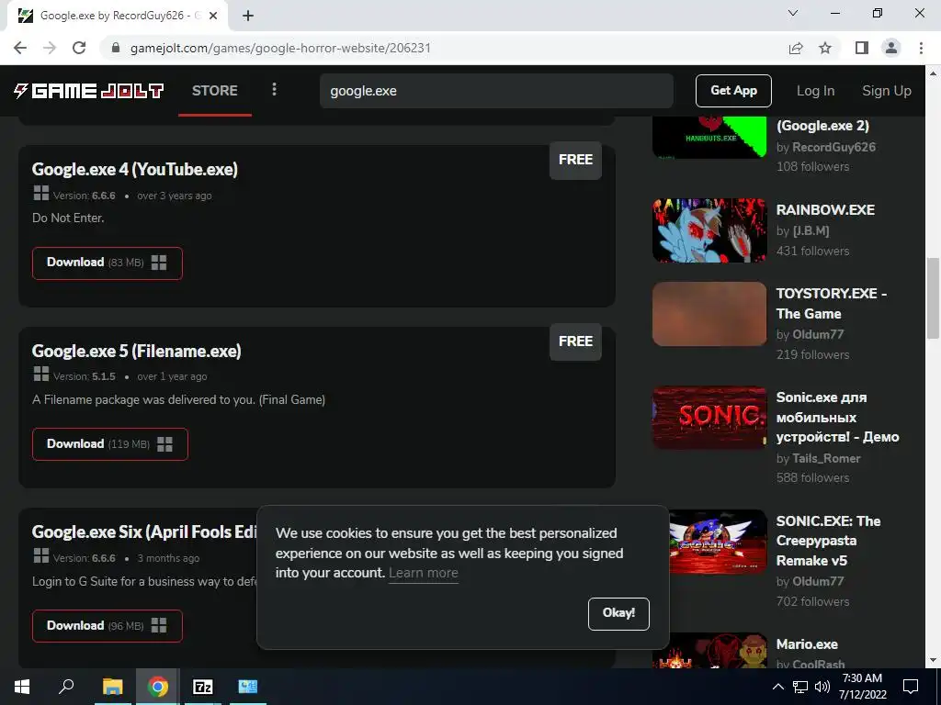The image size is (941, 705).
Task: Show hidden system tray icons
Action: [x=777, y=687]
